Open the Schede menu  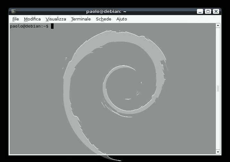point(103,19)
